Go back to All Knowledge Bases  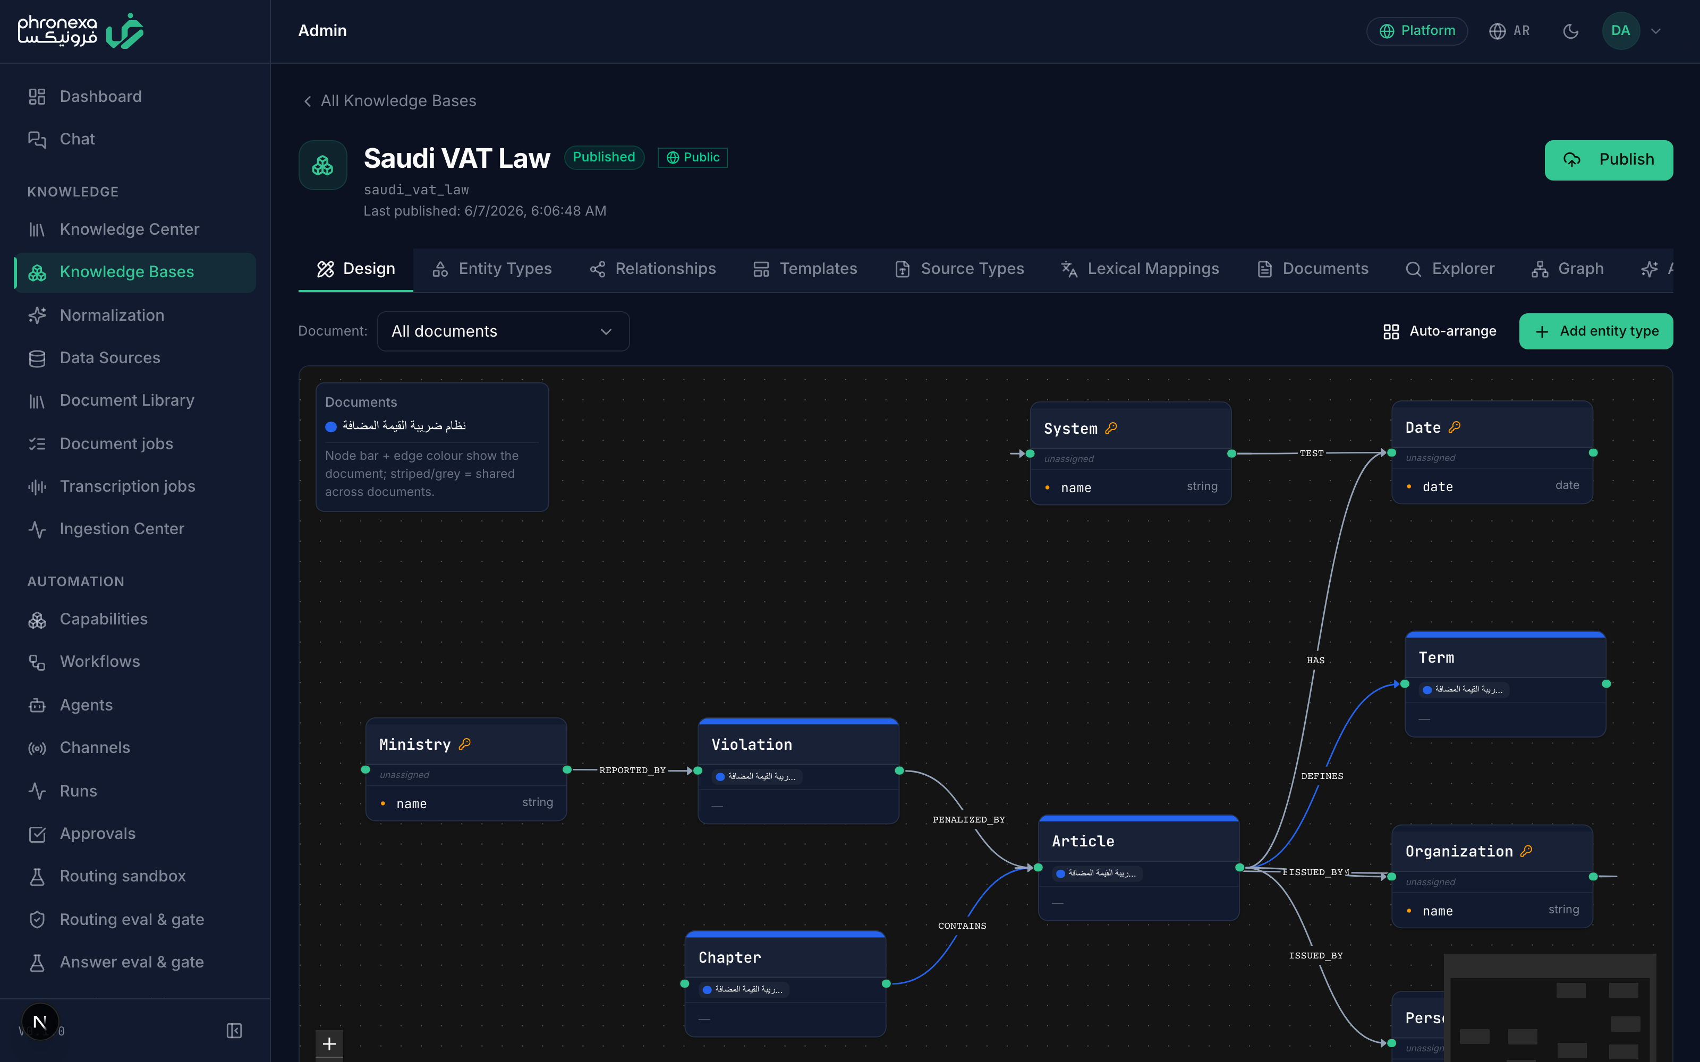(389, 101)
